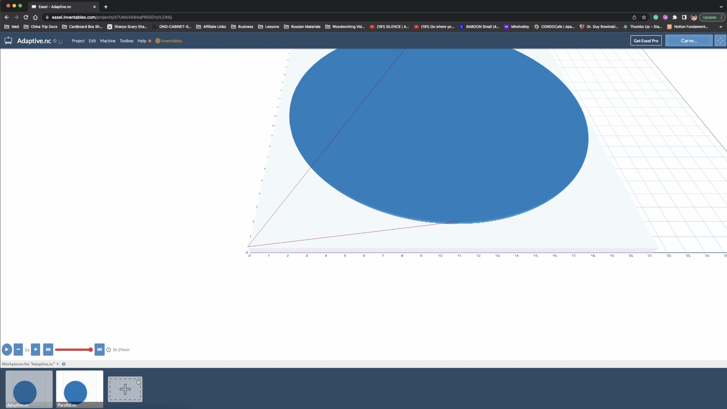
Task: Increase simulation speed with plus button
Action: point(36,349)
